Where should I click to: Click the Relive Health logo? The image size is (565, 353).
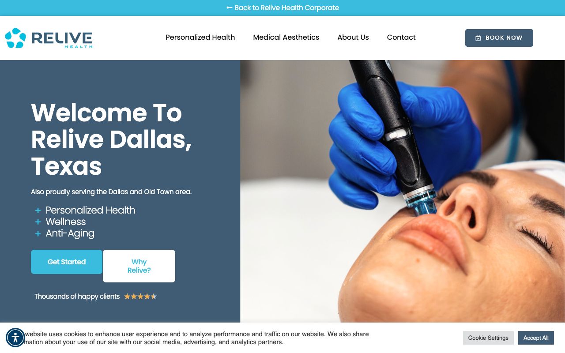tap(49, 38)
